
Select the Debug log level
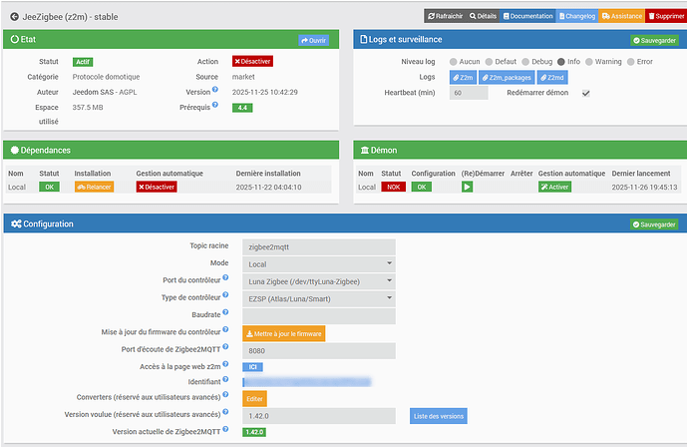click(x=525, y=62)
